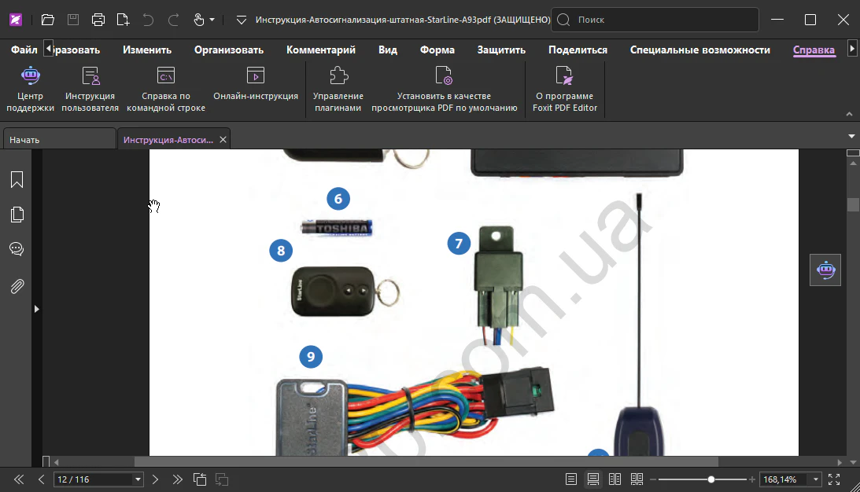Expand the hand tool dropdown arrow
The height and width of the screenshot is (492, 860).
[x=212, y=20]
